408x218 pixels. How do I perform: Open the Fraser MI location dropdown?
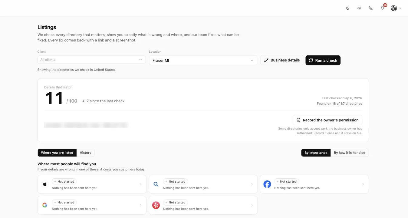203,60
